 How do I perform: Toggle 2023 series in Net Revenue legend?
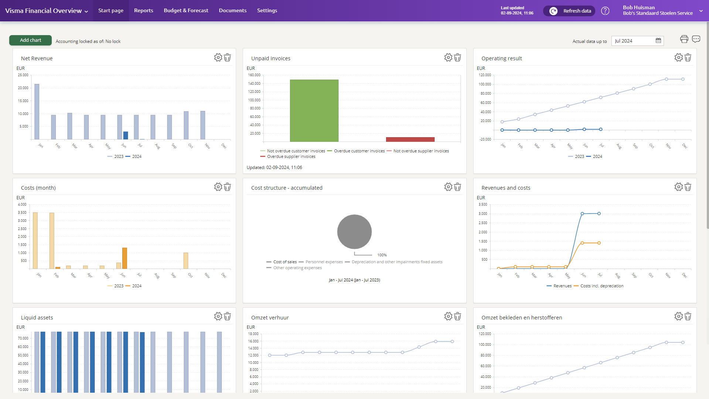coord(115,156)
